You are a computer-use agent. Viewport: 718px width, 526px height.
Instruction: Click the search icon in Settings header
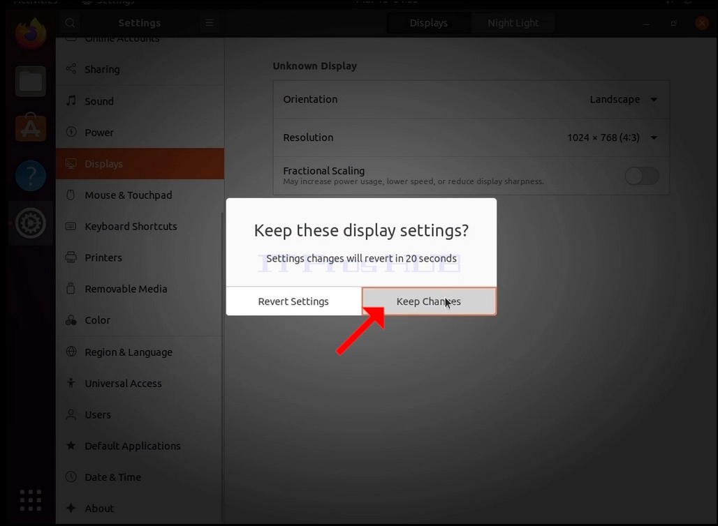coord(70,23)
